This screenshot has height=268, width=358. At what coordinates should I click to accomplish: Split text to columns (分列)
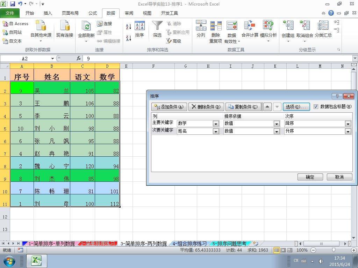point(201,29)
